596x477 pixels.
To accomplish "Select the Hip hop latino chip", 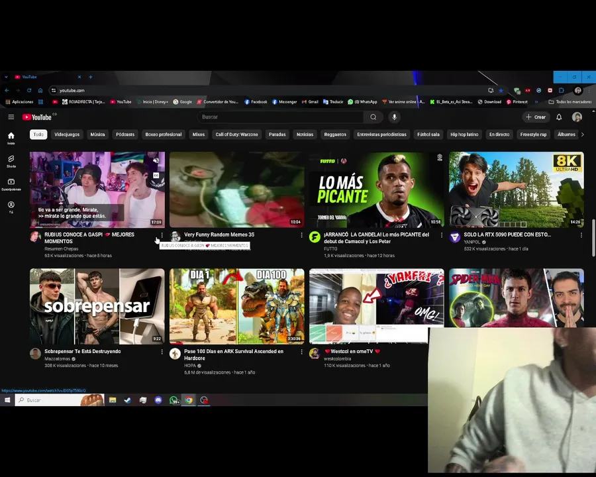I will pos(464,134).
